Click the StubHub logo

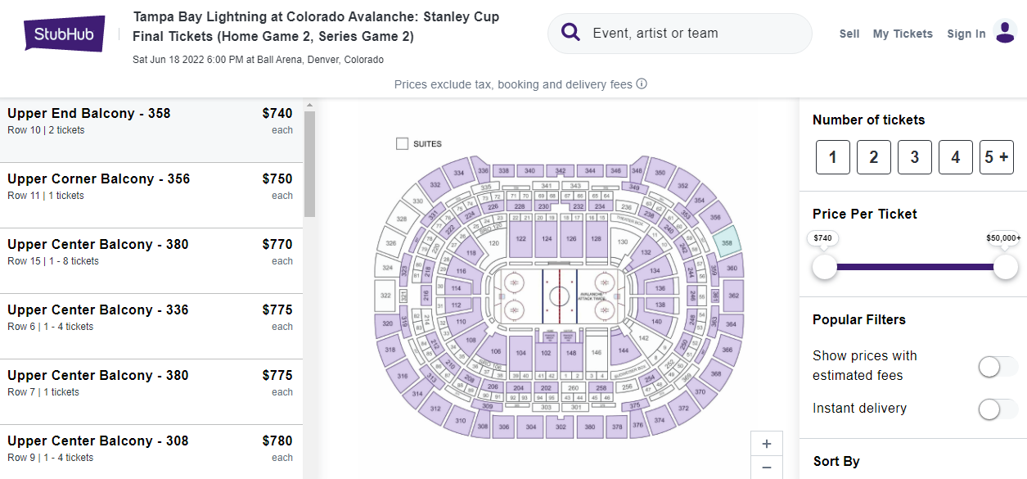click(65, 34)
